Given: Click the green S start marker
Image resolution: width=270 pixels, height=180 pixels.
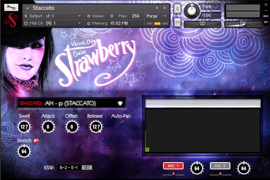Looking at the screenshot, I should pos(147,149).
